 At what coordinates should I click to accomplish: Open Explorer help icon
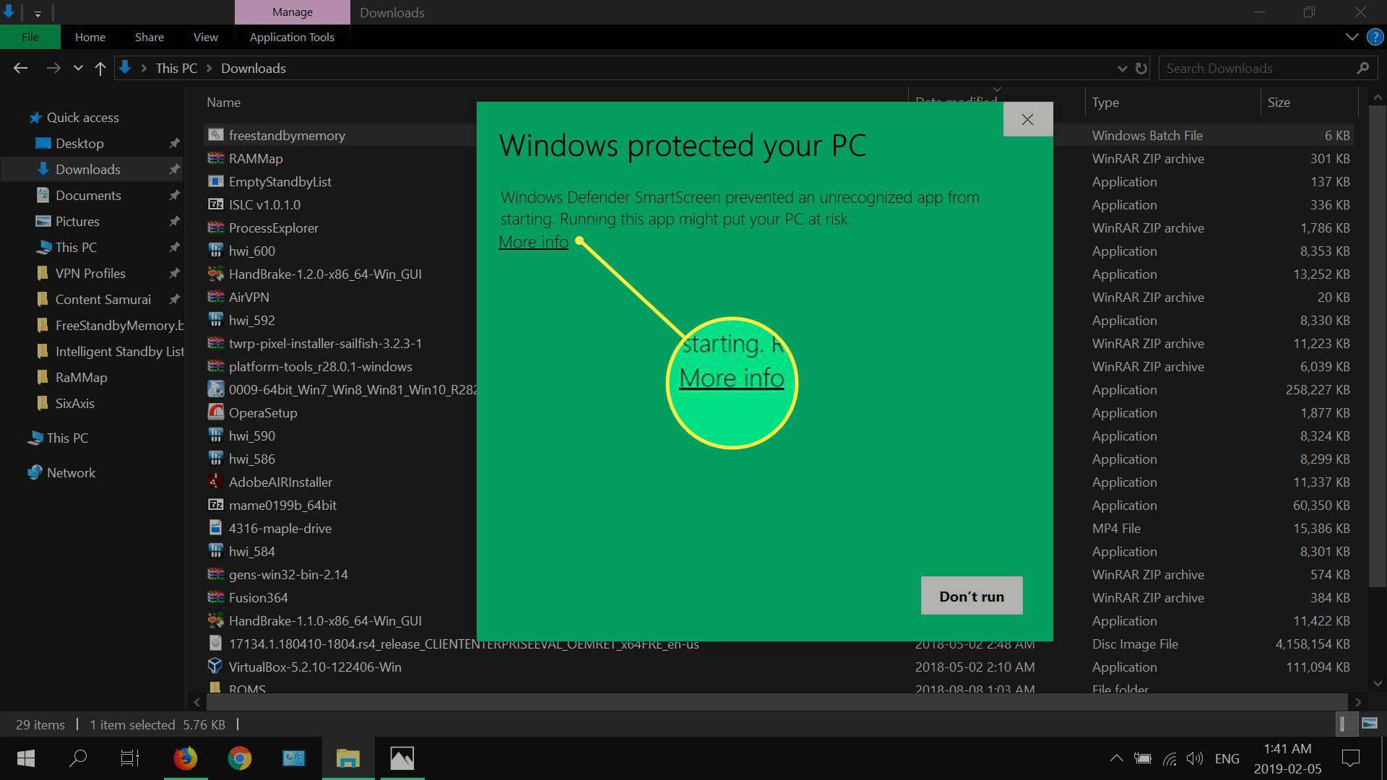(1375, 37)
